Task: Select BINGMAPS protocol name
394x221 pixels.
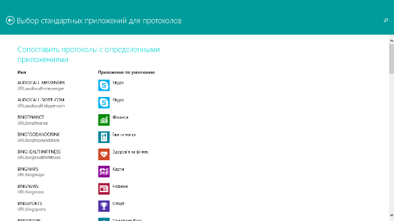Action: click(x=28, y=169)
